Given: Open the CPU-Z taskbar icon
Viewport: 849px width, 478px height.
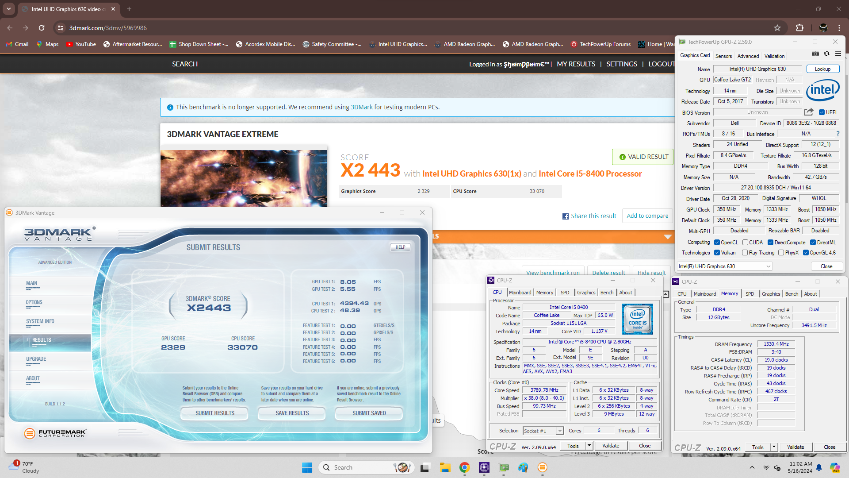Looking at the screenshot, I should [484, 467].
